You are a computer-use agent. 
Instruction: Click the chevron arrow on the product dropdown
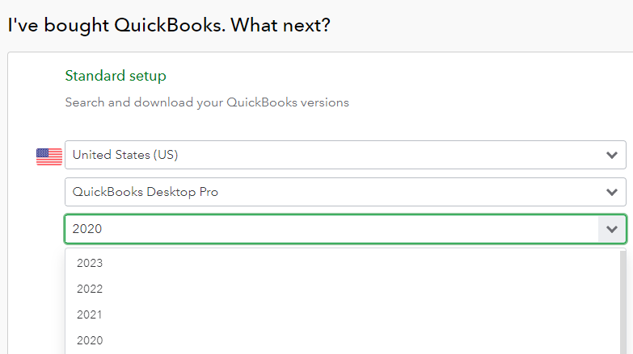point(612,192)
